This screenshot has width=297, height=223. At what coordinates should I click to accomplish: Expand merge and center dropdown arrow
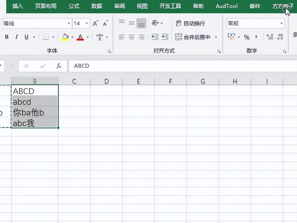[216, 37]
